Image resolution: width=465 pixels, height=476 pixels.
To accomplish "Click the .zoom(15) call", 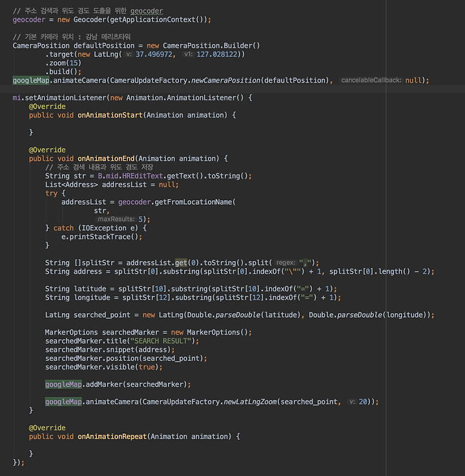I will 63,63.
